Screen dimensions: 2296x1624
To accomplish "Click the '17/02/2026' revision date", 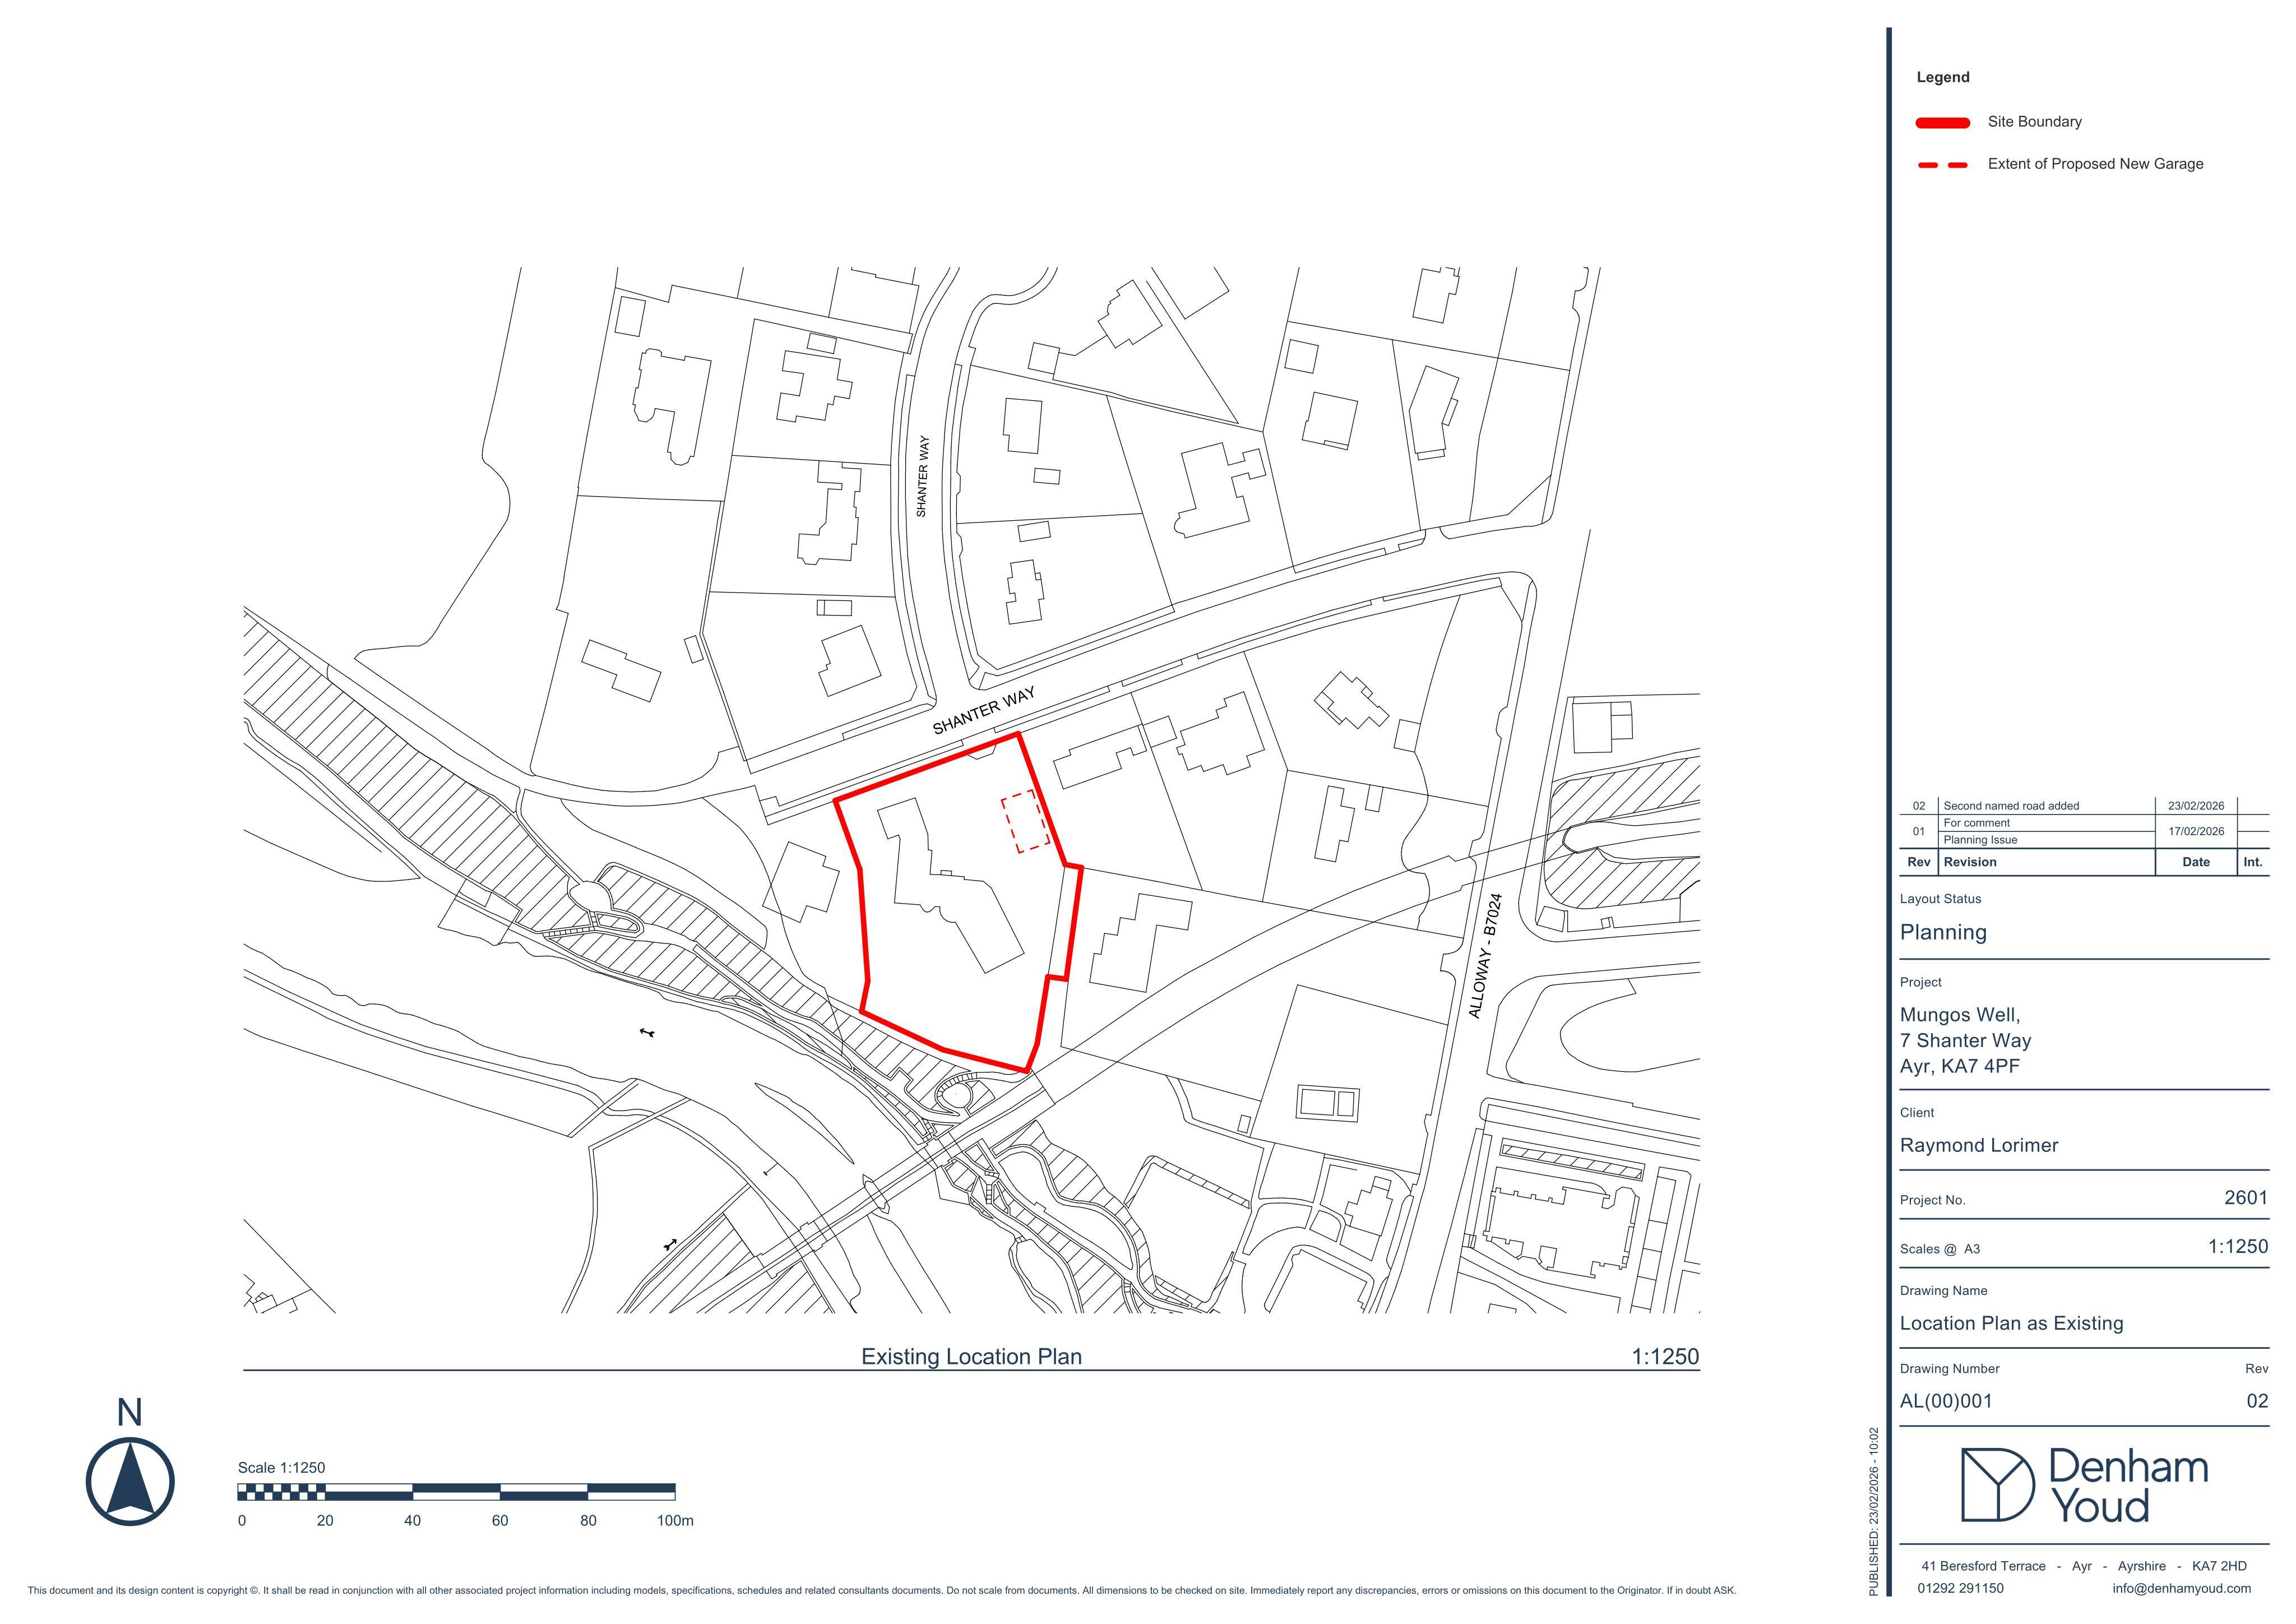I will [x=2196, y=831].
